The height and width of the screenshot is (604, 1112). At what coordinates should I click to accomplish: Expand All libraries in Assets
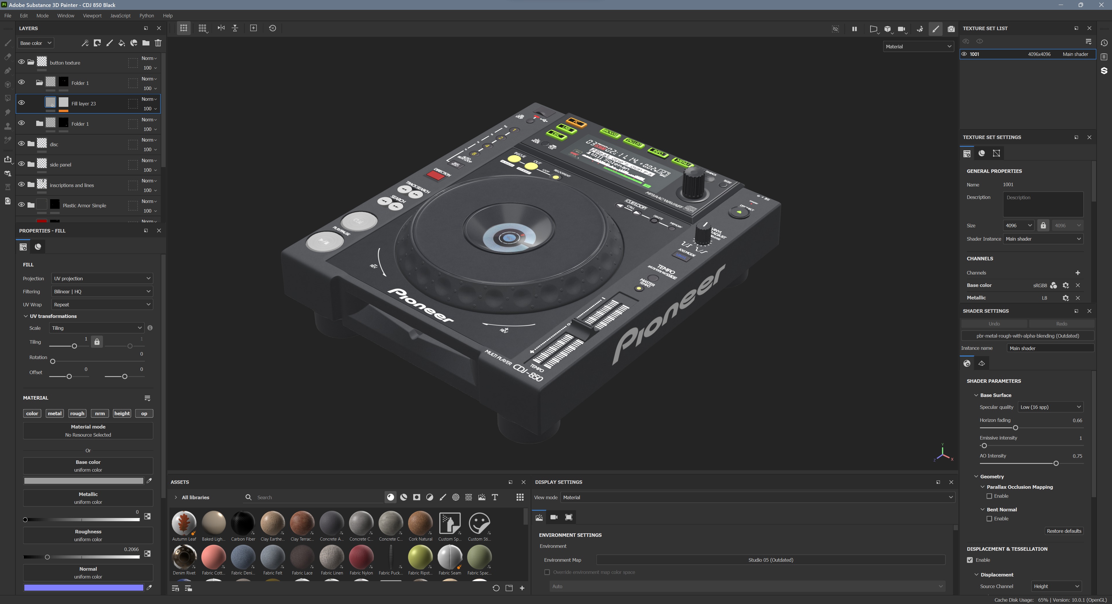click(176, 497)
